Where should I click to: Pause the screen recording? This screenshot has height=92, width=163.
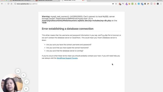(26, 89)
